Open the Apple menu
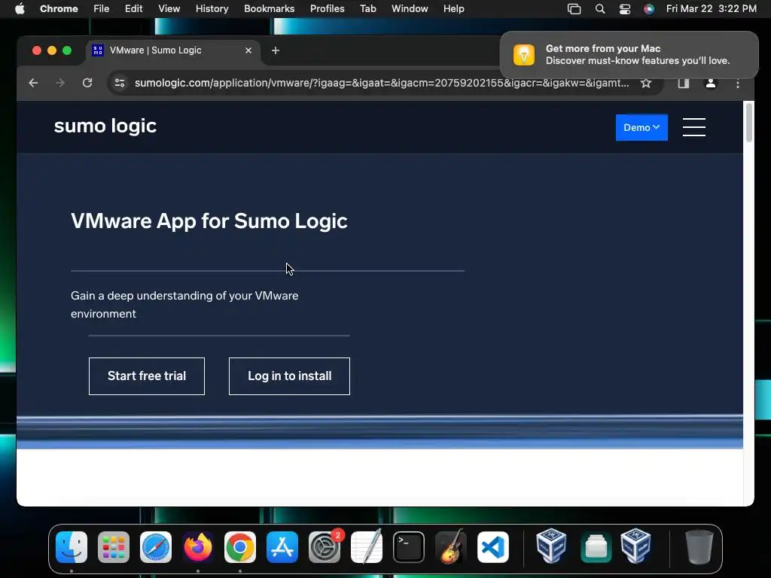Viewport: 771px width, 578px height. (20, 8)
